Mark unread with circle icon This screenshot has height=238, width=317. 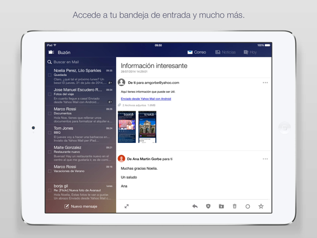(x=248, y=206)
